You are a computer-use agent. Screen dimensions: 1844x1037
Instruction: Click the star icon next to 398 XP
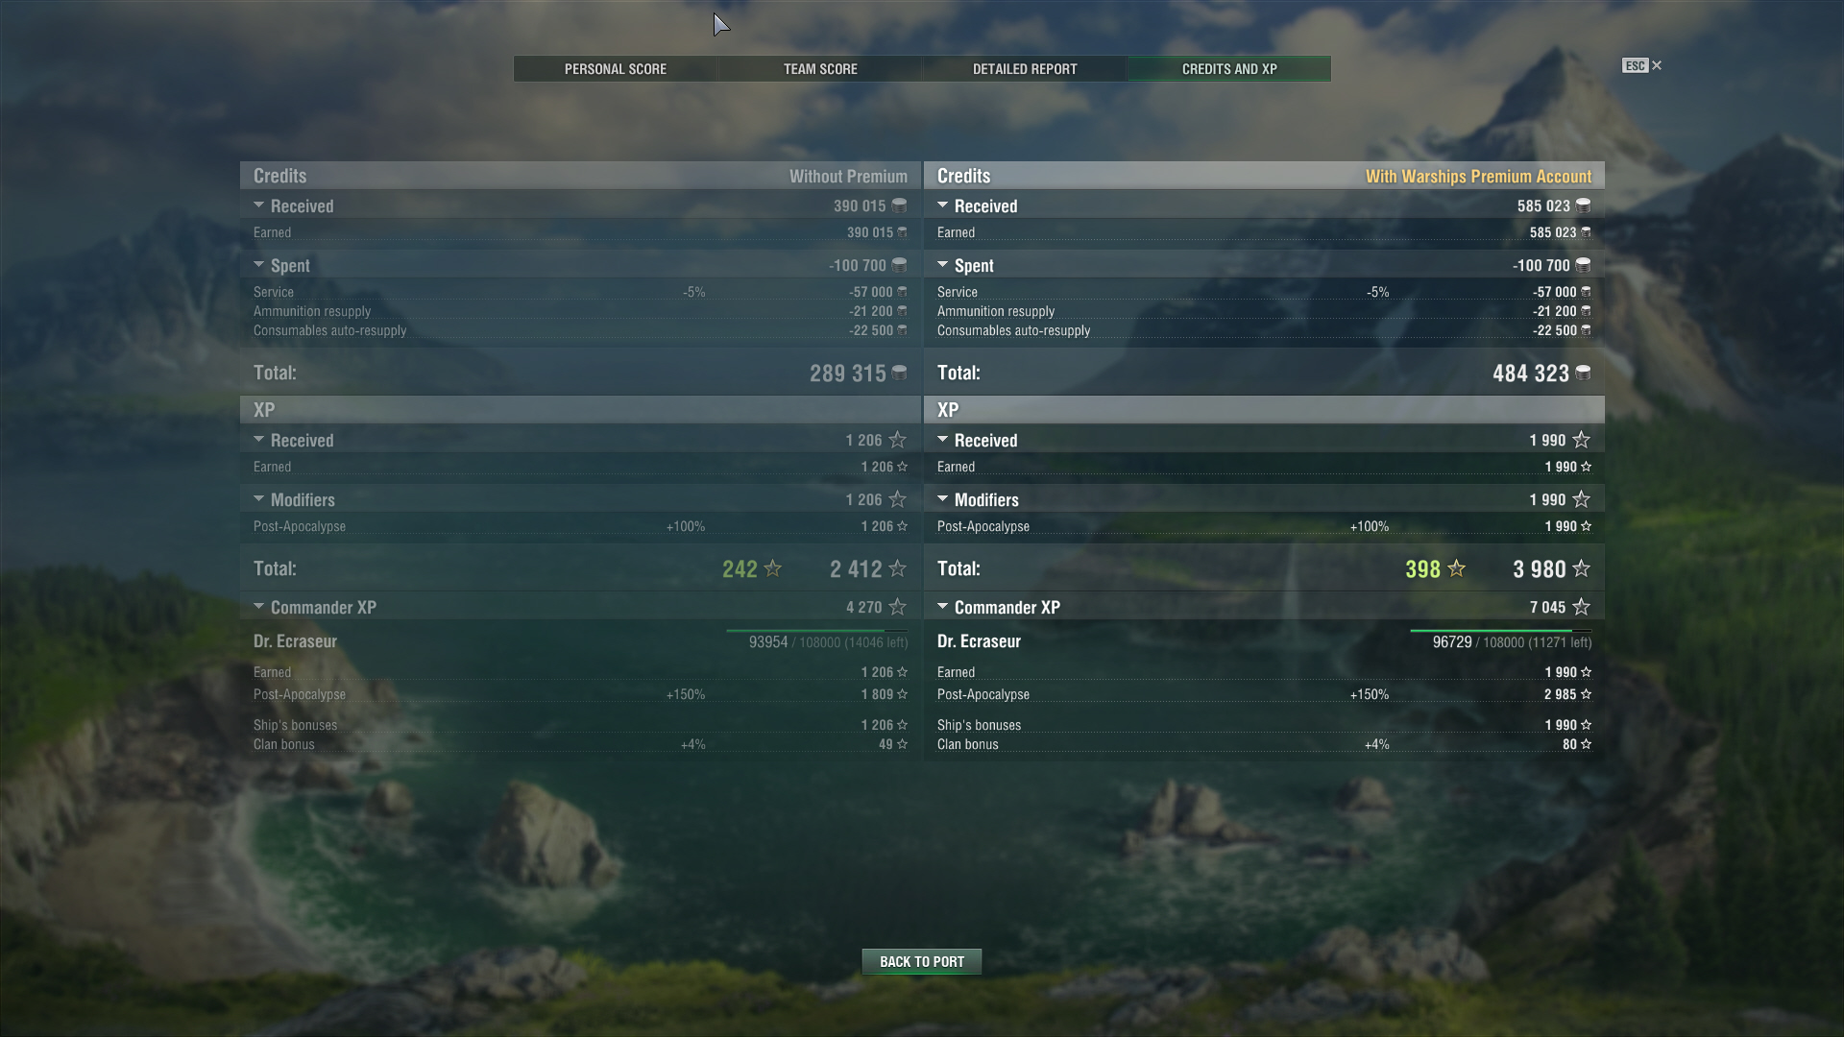pyautogui.click(x=1456, y=568)
